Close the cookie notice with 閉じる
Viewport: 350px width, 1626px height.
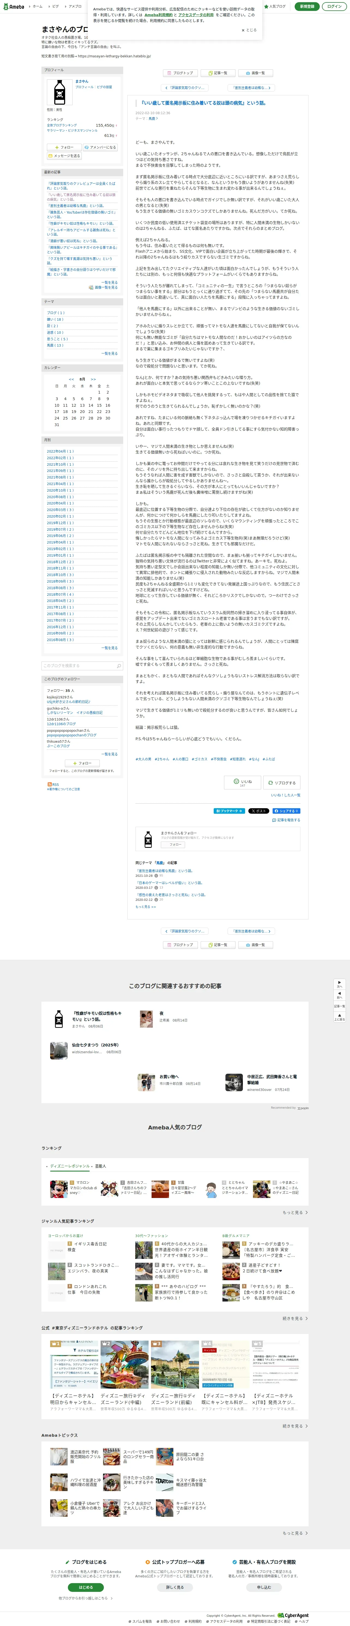[249, 30]
